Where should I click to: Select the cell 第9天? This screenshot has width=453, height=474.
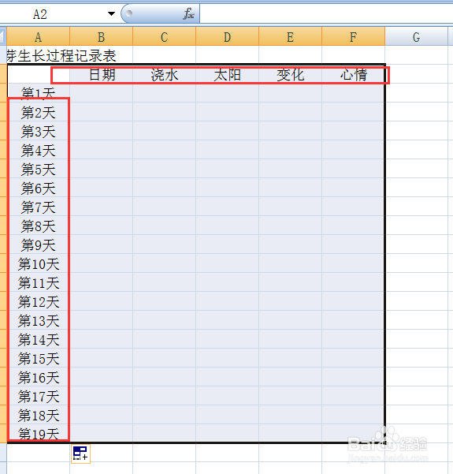coord(38,244)
